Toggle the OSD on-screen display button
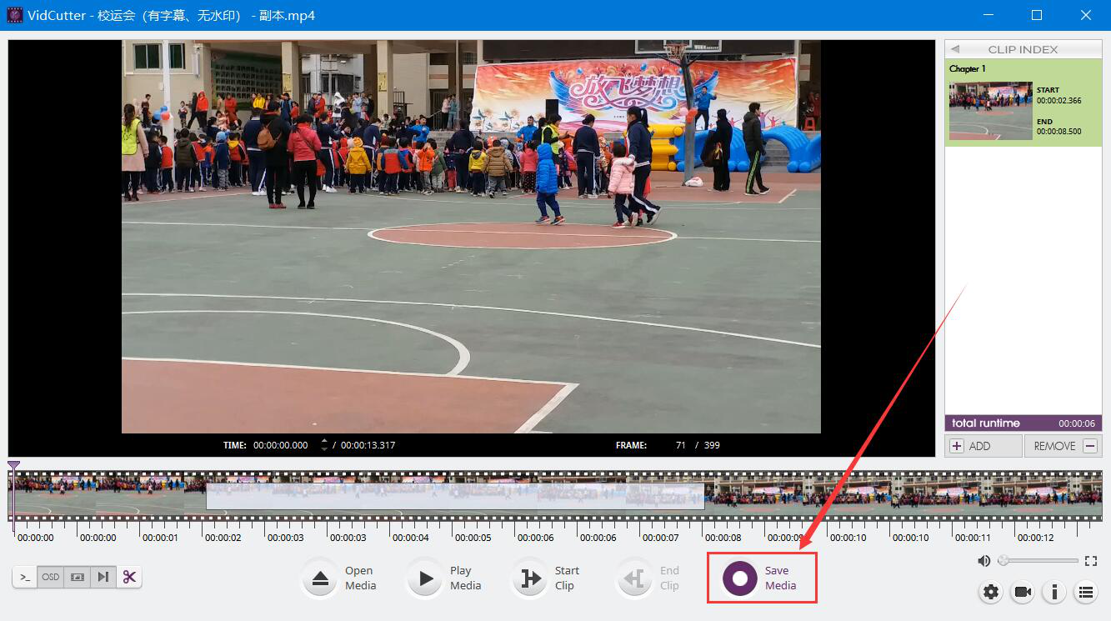Screen dimensions: 1111x621 51,577
